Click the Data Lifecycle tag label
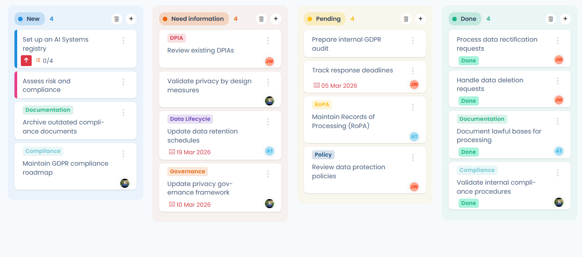The height and width of the screenshot is (257, 582). tap(190, 119)
